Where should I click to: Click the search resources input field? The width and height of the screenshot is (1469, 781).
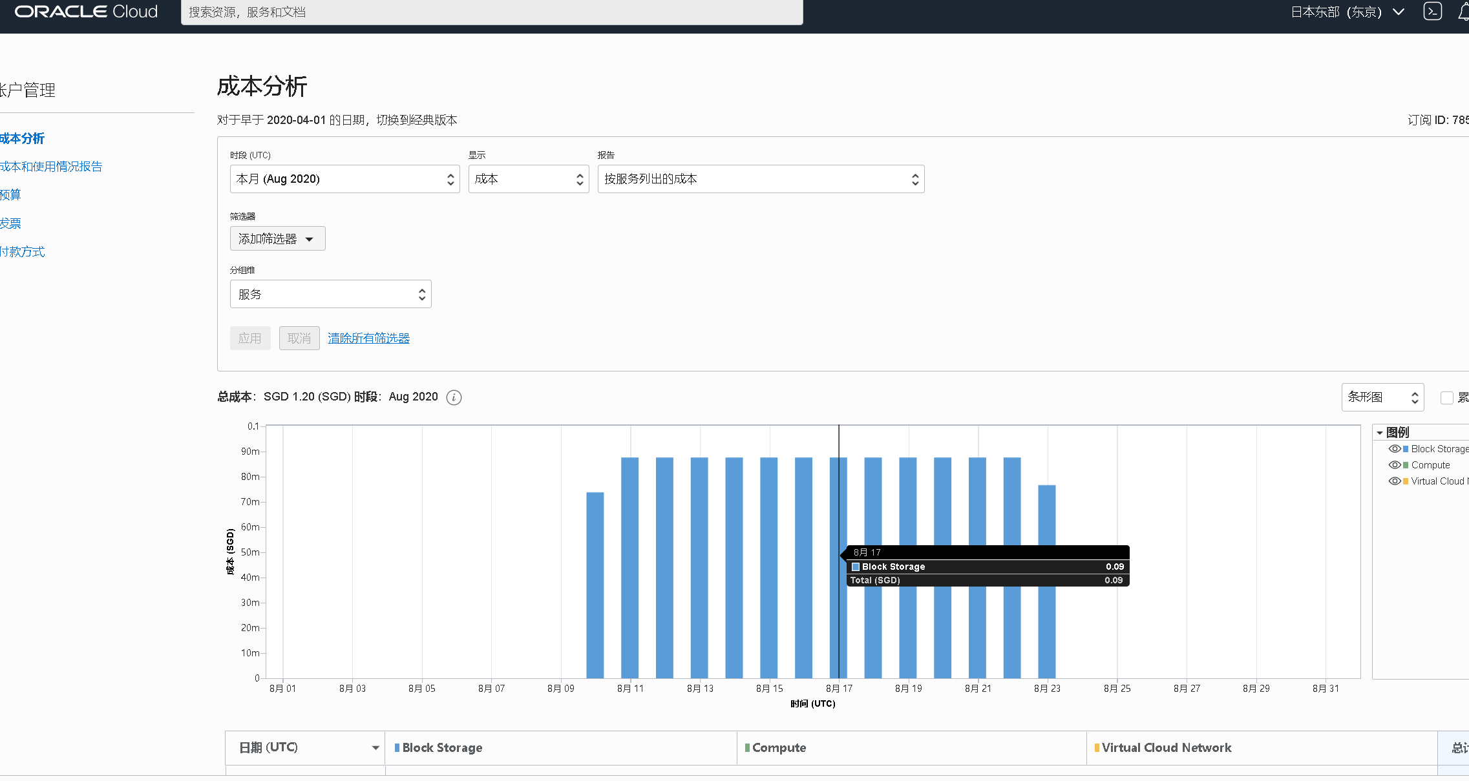pos(491,12)
